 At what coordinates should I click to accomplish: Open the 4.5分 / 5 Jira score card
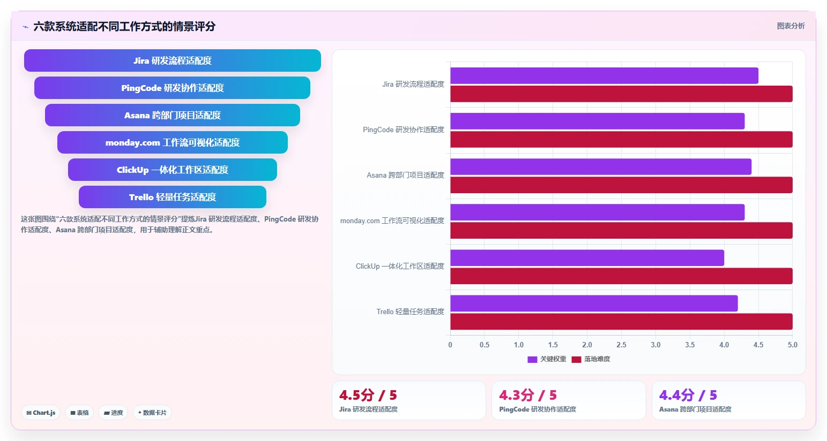point(409,400)
